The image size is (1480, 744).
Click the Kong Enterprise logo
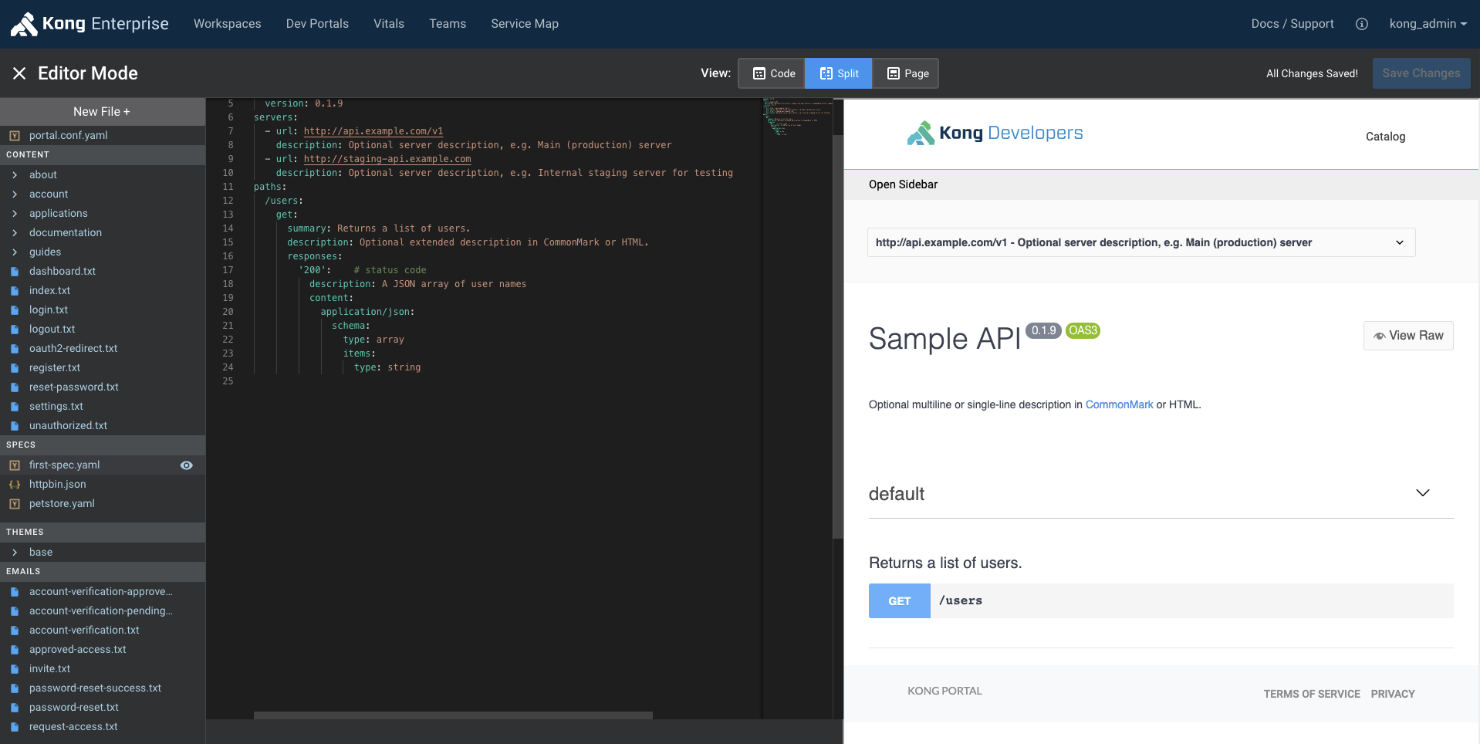pyautogui.click(x=87, y=22)
